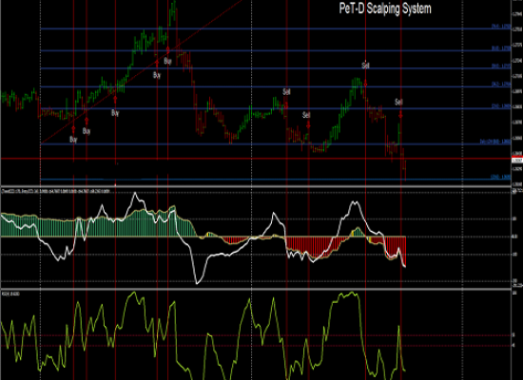Select the highest Buy text label
Screen dimensions: 523x380
[x=167, y=62]
